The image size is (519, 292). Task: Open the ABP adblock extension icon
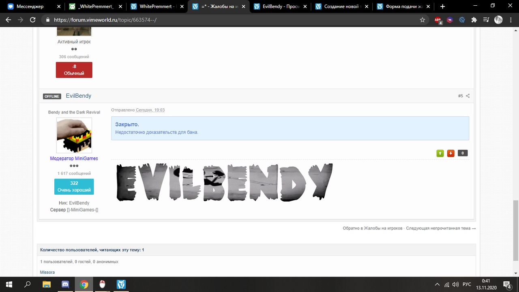point(438,20)
